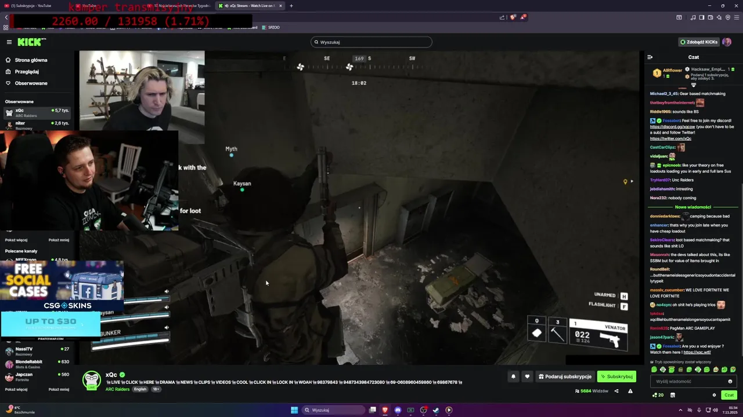Open the browser main menu

(x=737, y=17)
